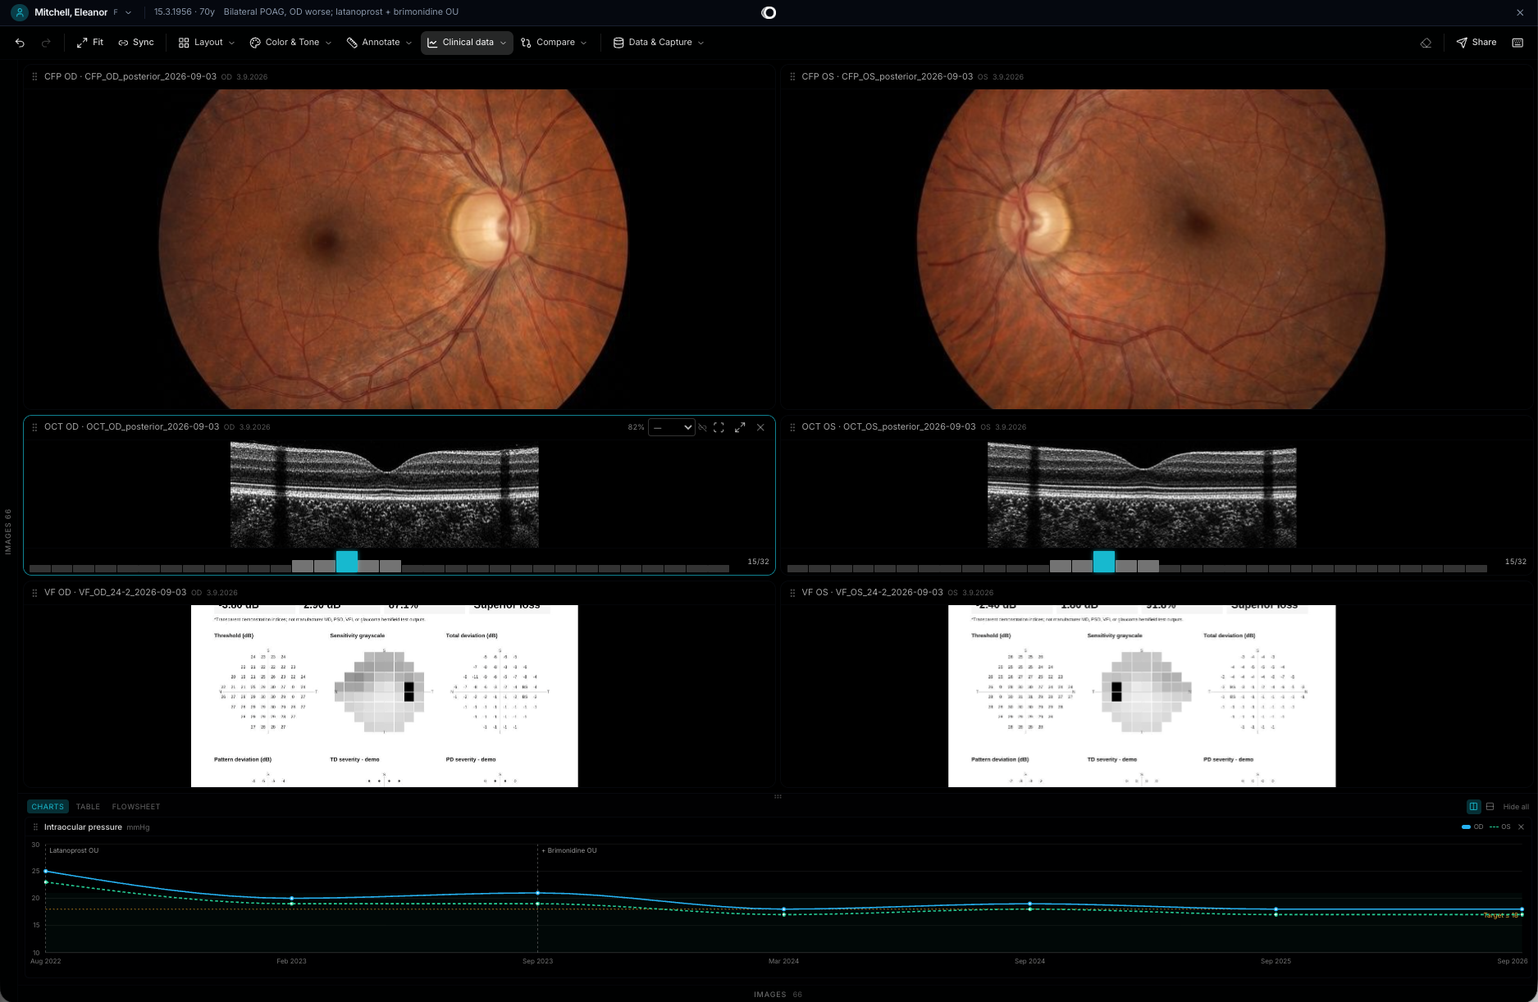Click the VF OS visual field report image
Screen dimensions: 1538x1002
pyautogui.click(x=1142, y=696)
